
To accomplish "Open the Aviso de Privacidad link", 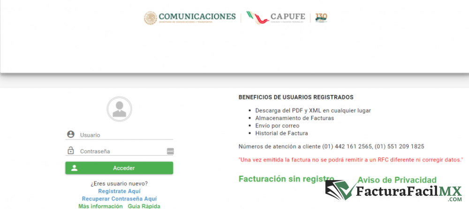I will [x=397, y=180].
